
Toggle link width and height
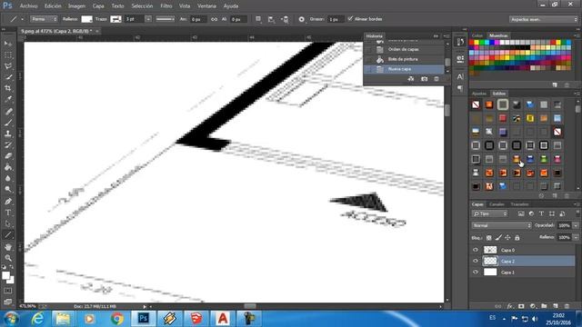(x=215, y=19)
